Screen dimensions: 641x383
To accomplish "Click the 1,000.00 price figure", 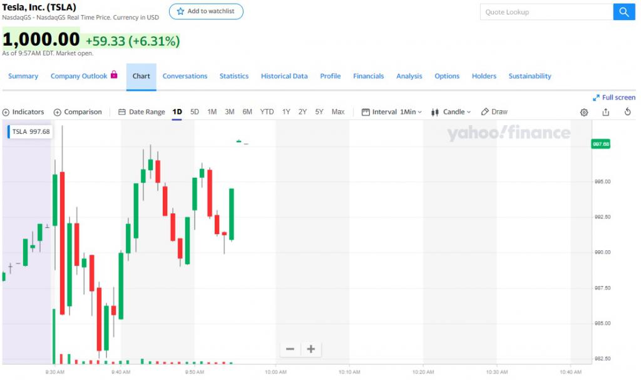I will (x=41, y=39).
